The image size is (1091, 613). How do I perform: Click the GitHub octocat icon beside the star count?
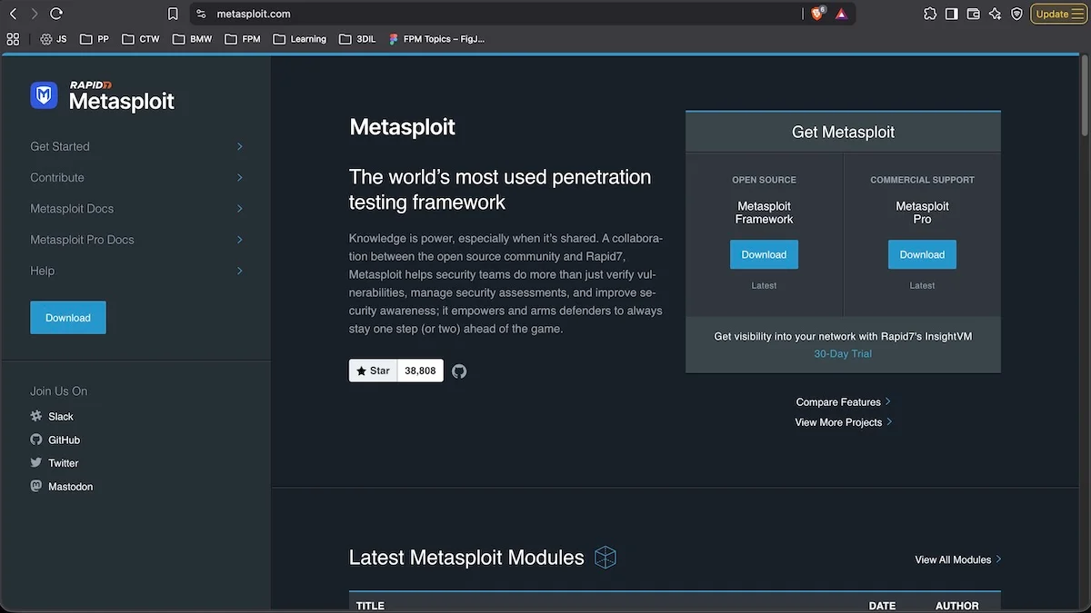459,371
